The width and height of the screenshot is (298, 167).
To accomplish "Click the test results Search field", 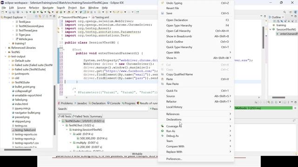I will [x=108, y=109].
